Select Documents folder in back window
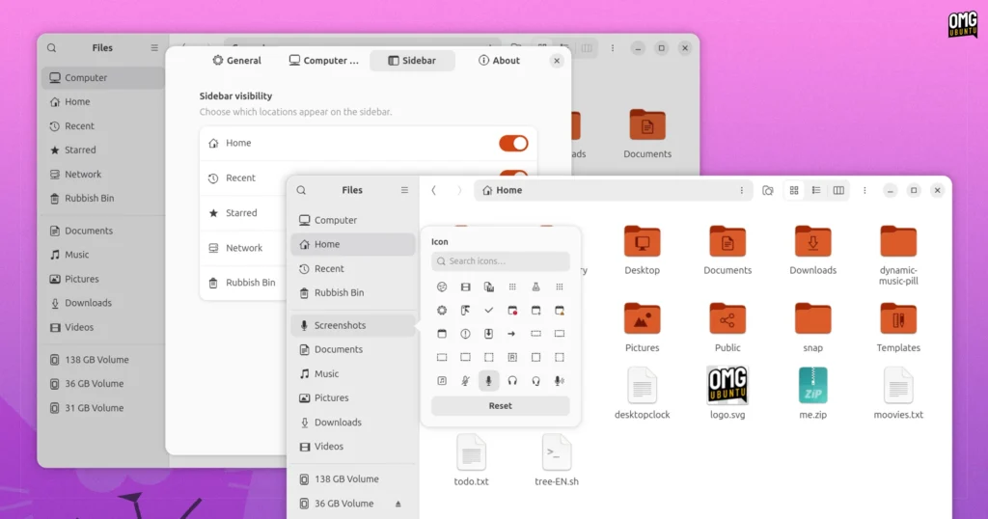Image resolution: width=988 pixels, height=519 pixels. tap(647, 133)
